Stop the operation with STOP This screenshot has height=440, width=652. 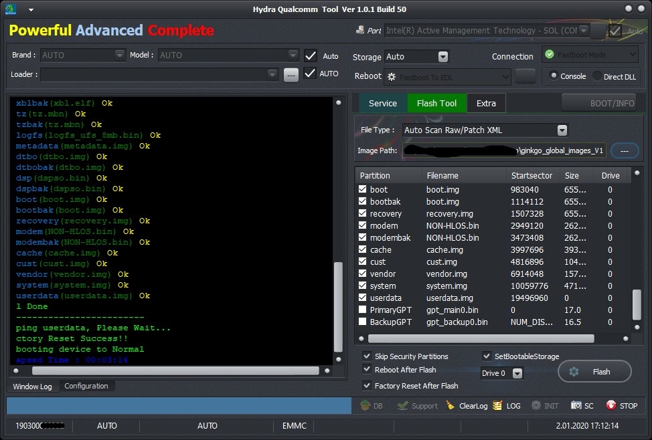tap(622, 405)
